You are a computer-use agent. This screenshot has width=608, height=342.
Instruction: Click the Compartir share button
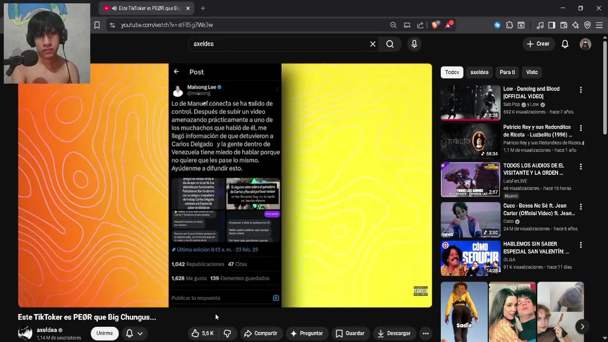(x=260, y=333)
